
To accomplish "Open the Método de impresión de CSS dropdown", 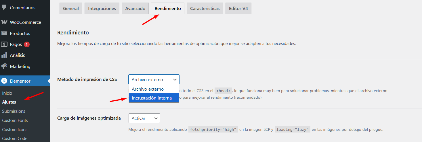I will [x=154, y=79].
